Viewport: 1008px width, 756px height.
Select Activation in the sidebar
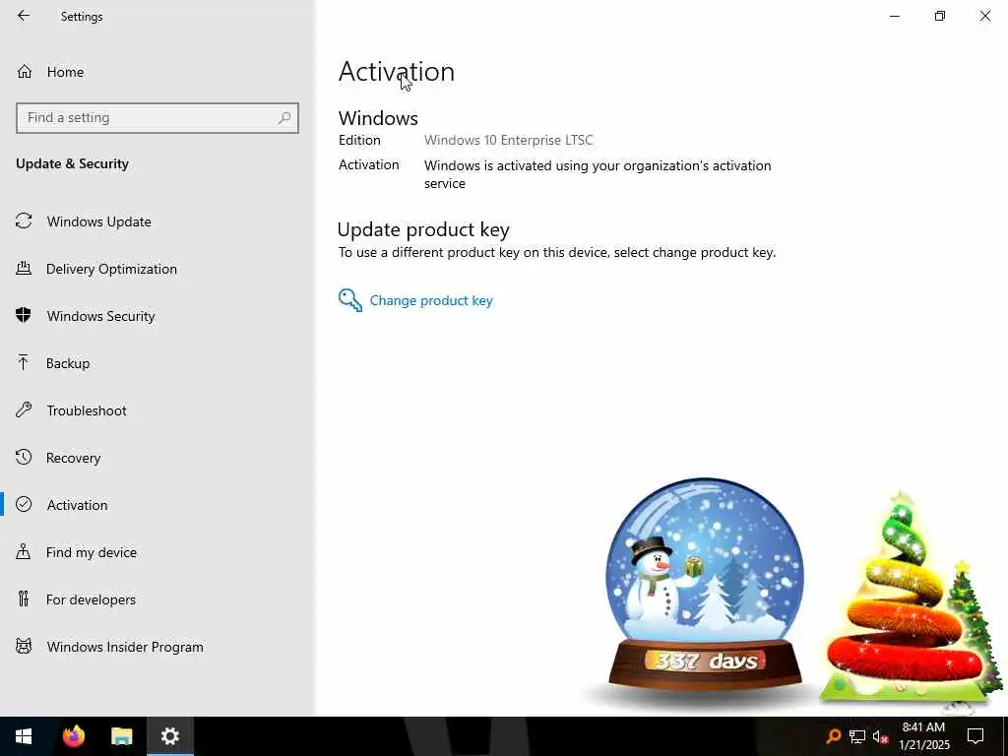coord(157,505)
